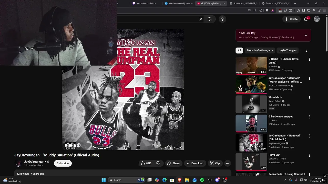Open the JayDaYoungan Interstate thumbnail
The height and width of the screenshot is (184, 328).
[x=251, y=85]
